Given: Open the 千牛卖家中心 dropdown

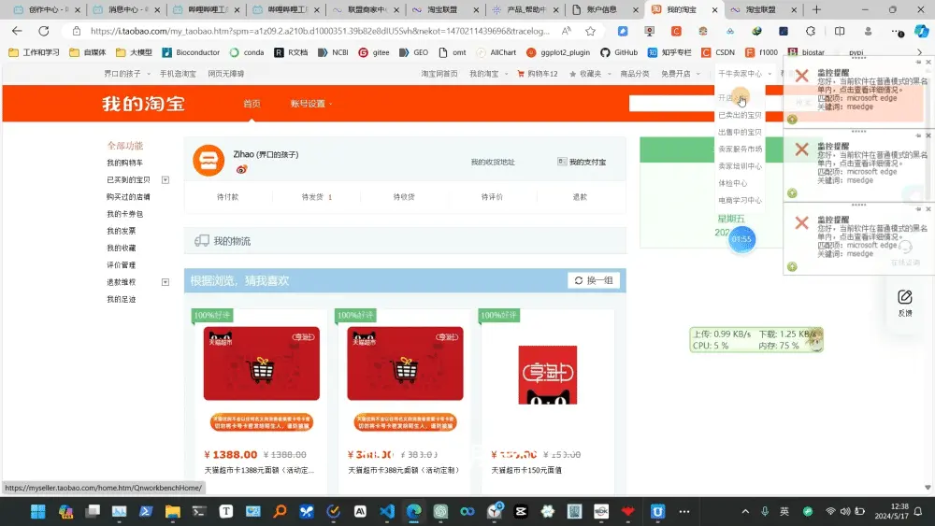Looking at the screenshot, I should tap(745, 74).
